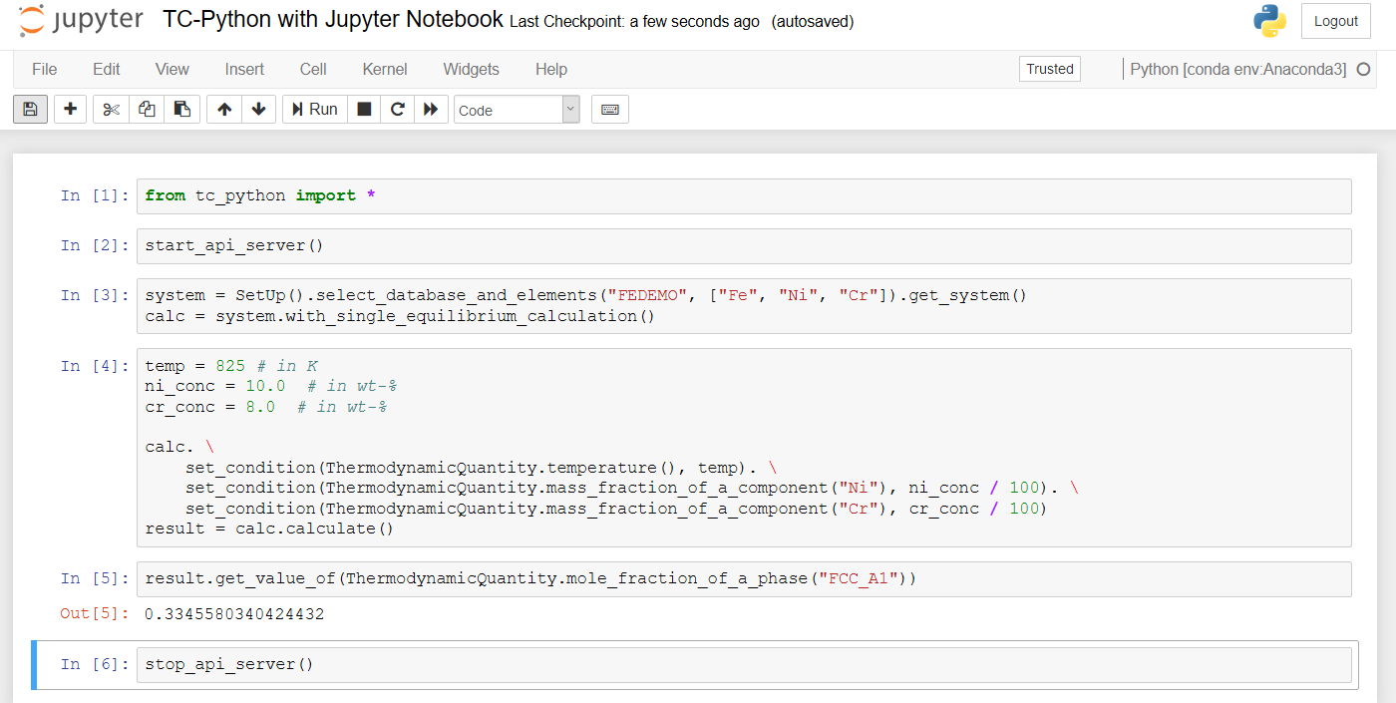Rename the notebook title TC-Python with Jupyter Notebook
This screenshot has height=703, width=1396.
[x=332, y=20]
